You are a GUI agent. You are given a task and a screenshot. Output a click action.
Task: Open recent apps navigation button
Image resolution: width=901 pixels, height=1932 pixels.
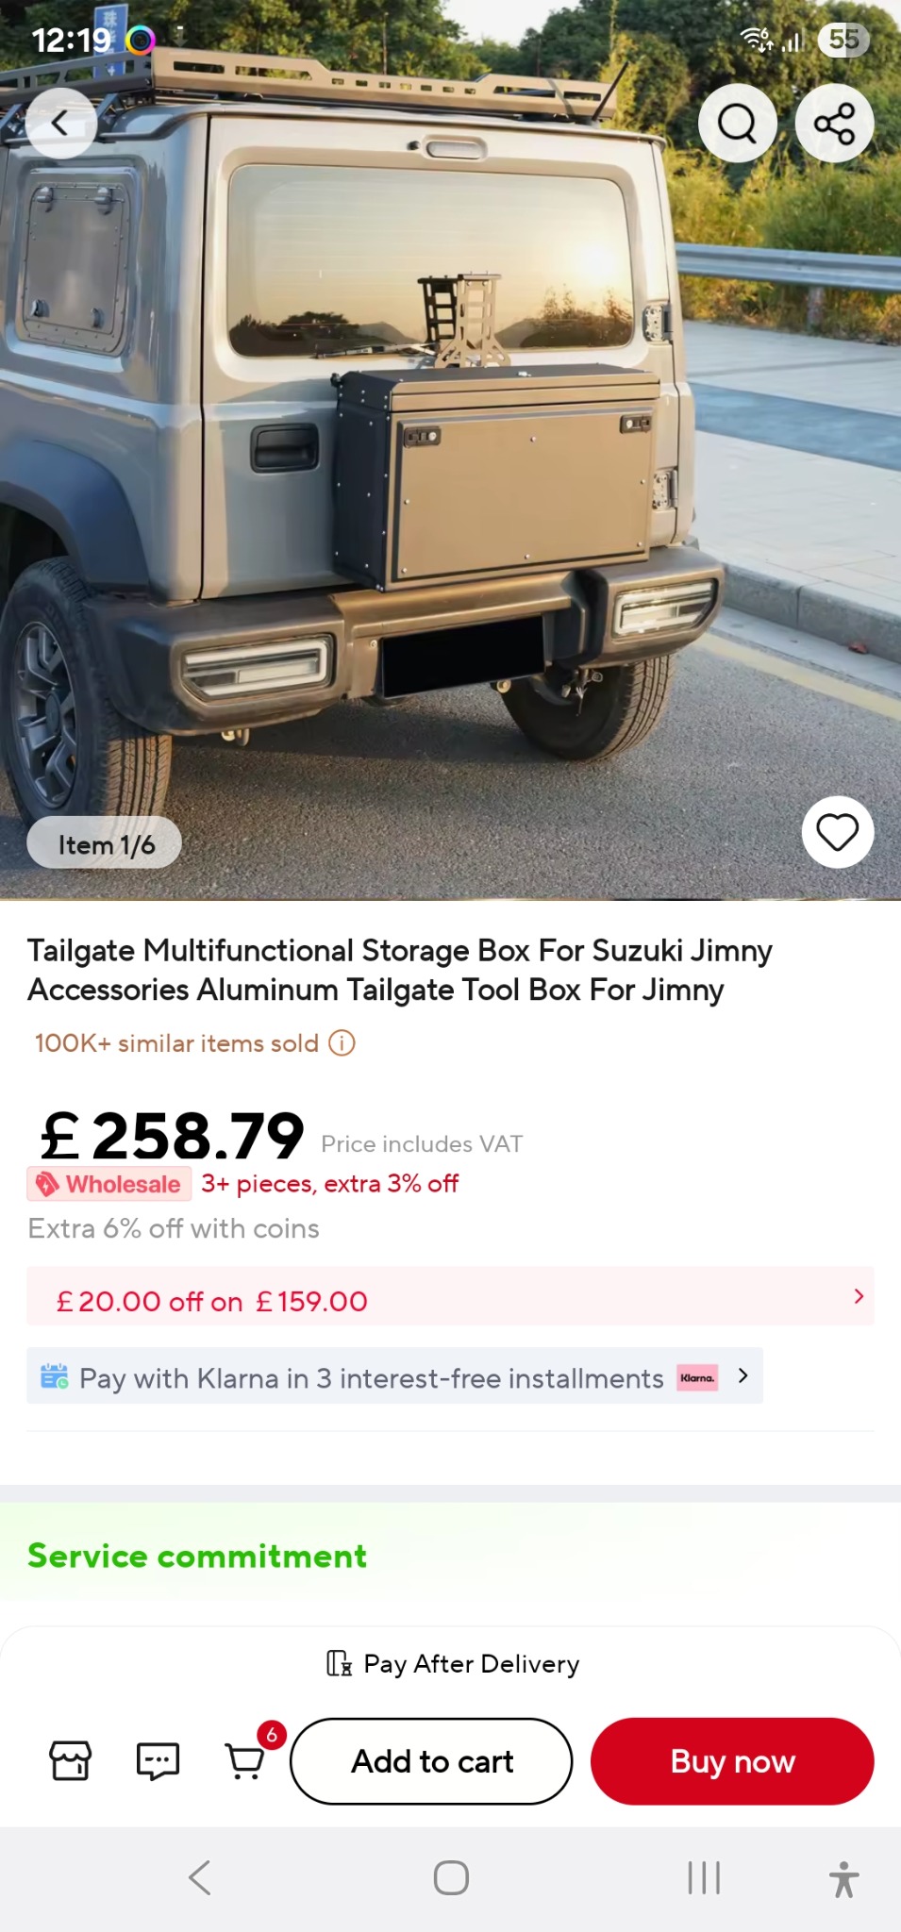point(704,1877)
